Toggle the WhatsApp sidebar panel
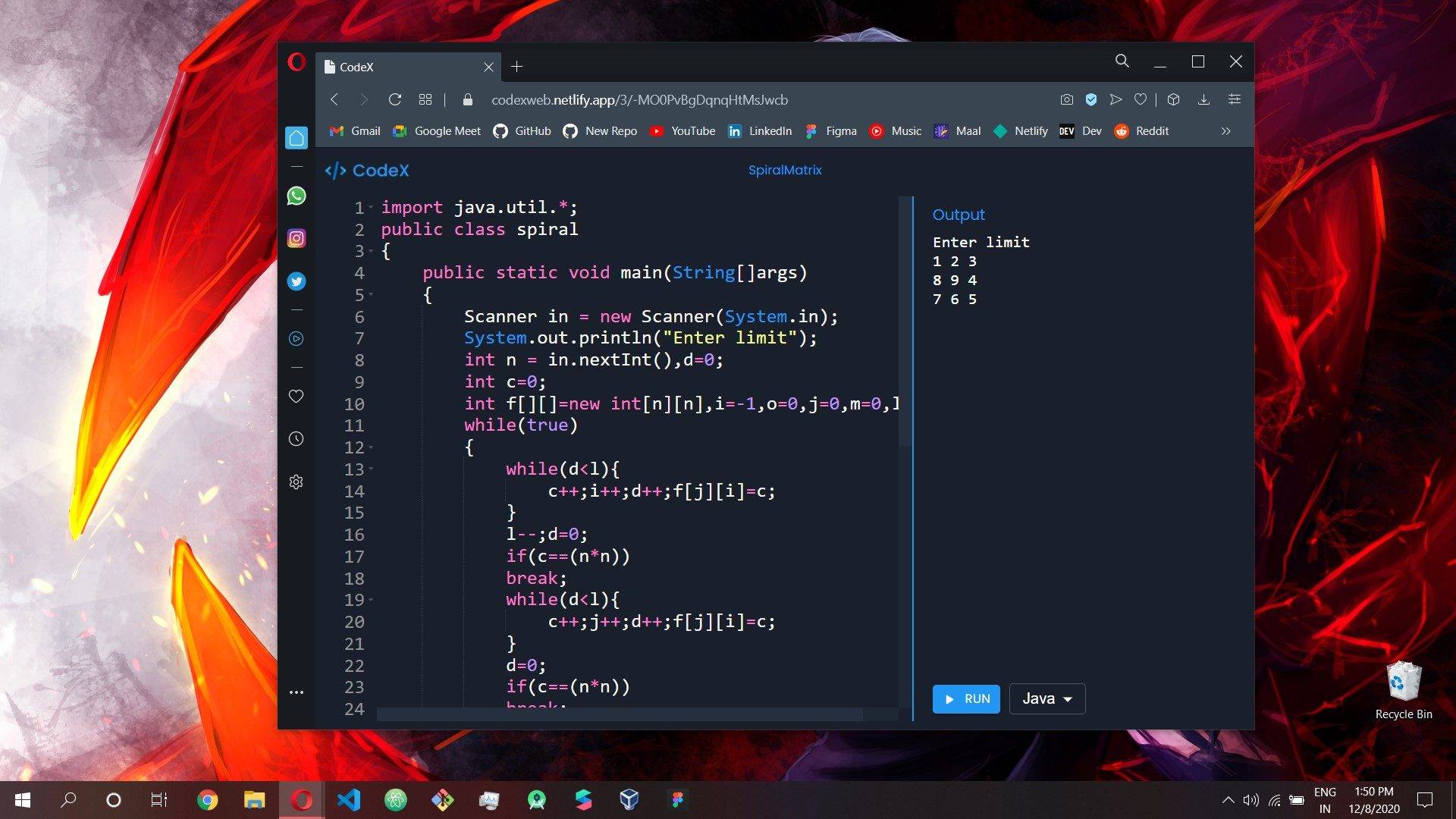This screenshot has height=819, width=1456. pos(297,196)
